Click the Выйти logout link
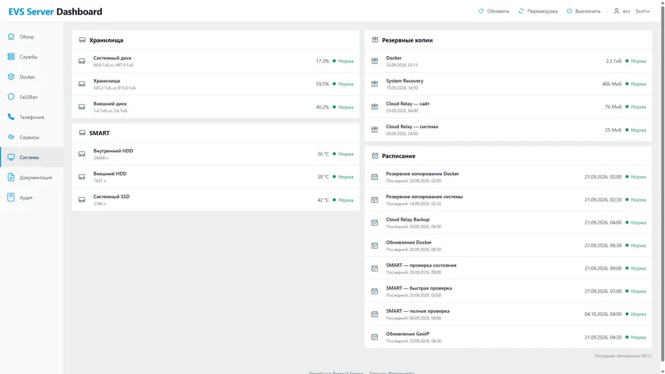 (643, 11)
